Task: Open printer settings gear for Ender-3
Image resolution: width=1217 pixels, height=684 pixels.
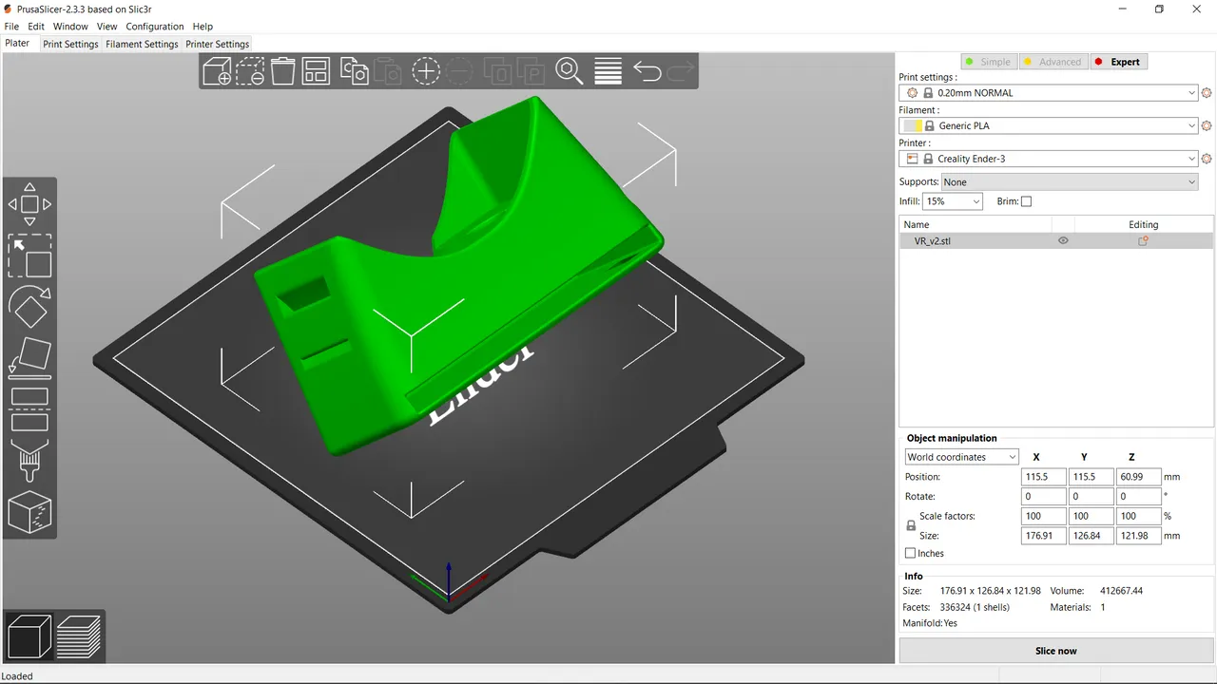Action: [1207, 159]
